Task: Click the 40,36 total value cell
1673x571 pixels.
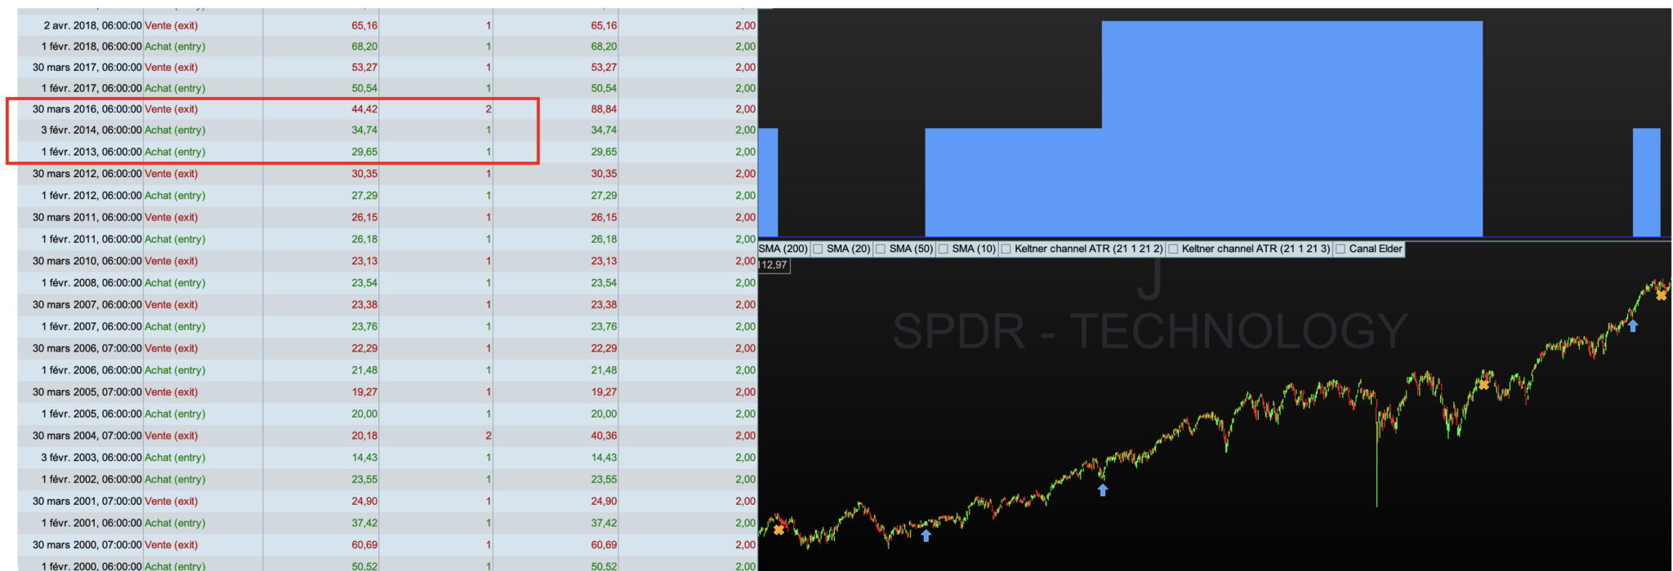Action: point(604,436)
